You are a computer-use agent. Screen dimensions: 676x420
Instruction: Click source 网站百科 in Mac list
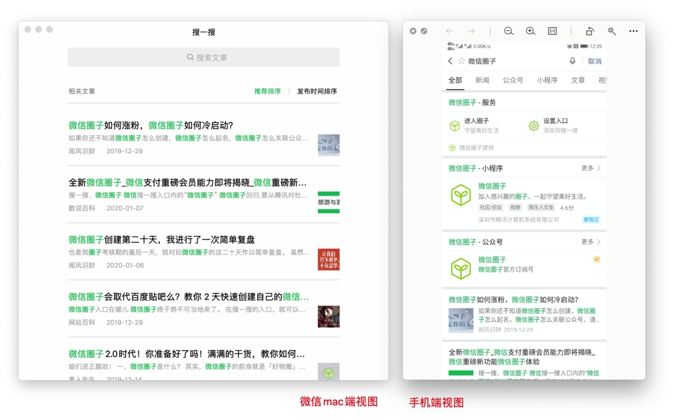(x=82, y=323)
